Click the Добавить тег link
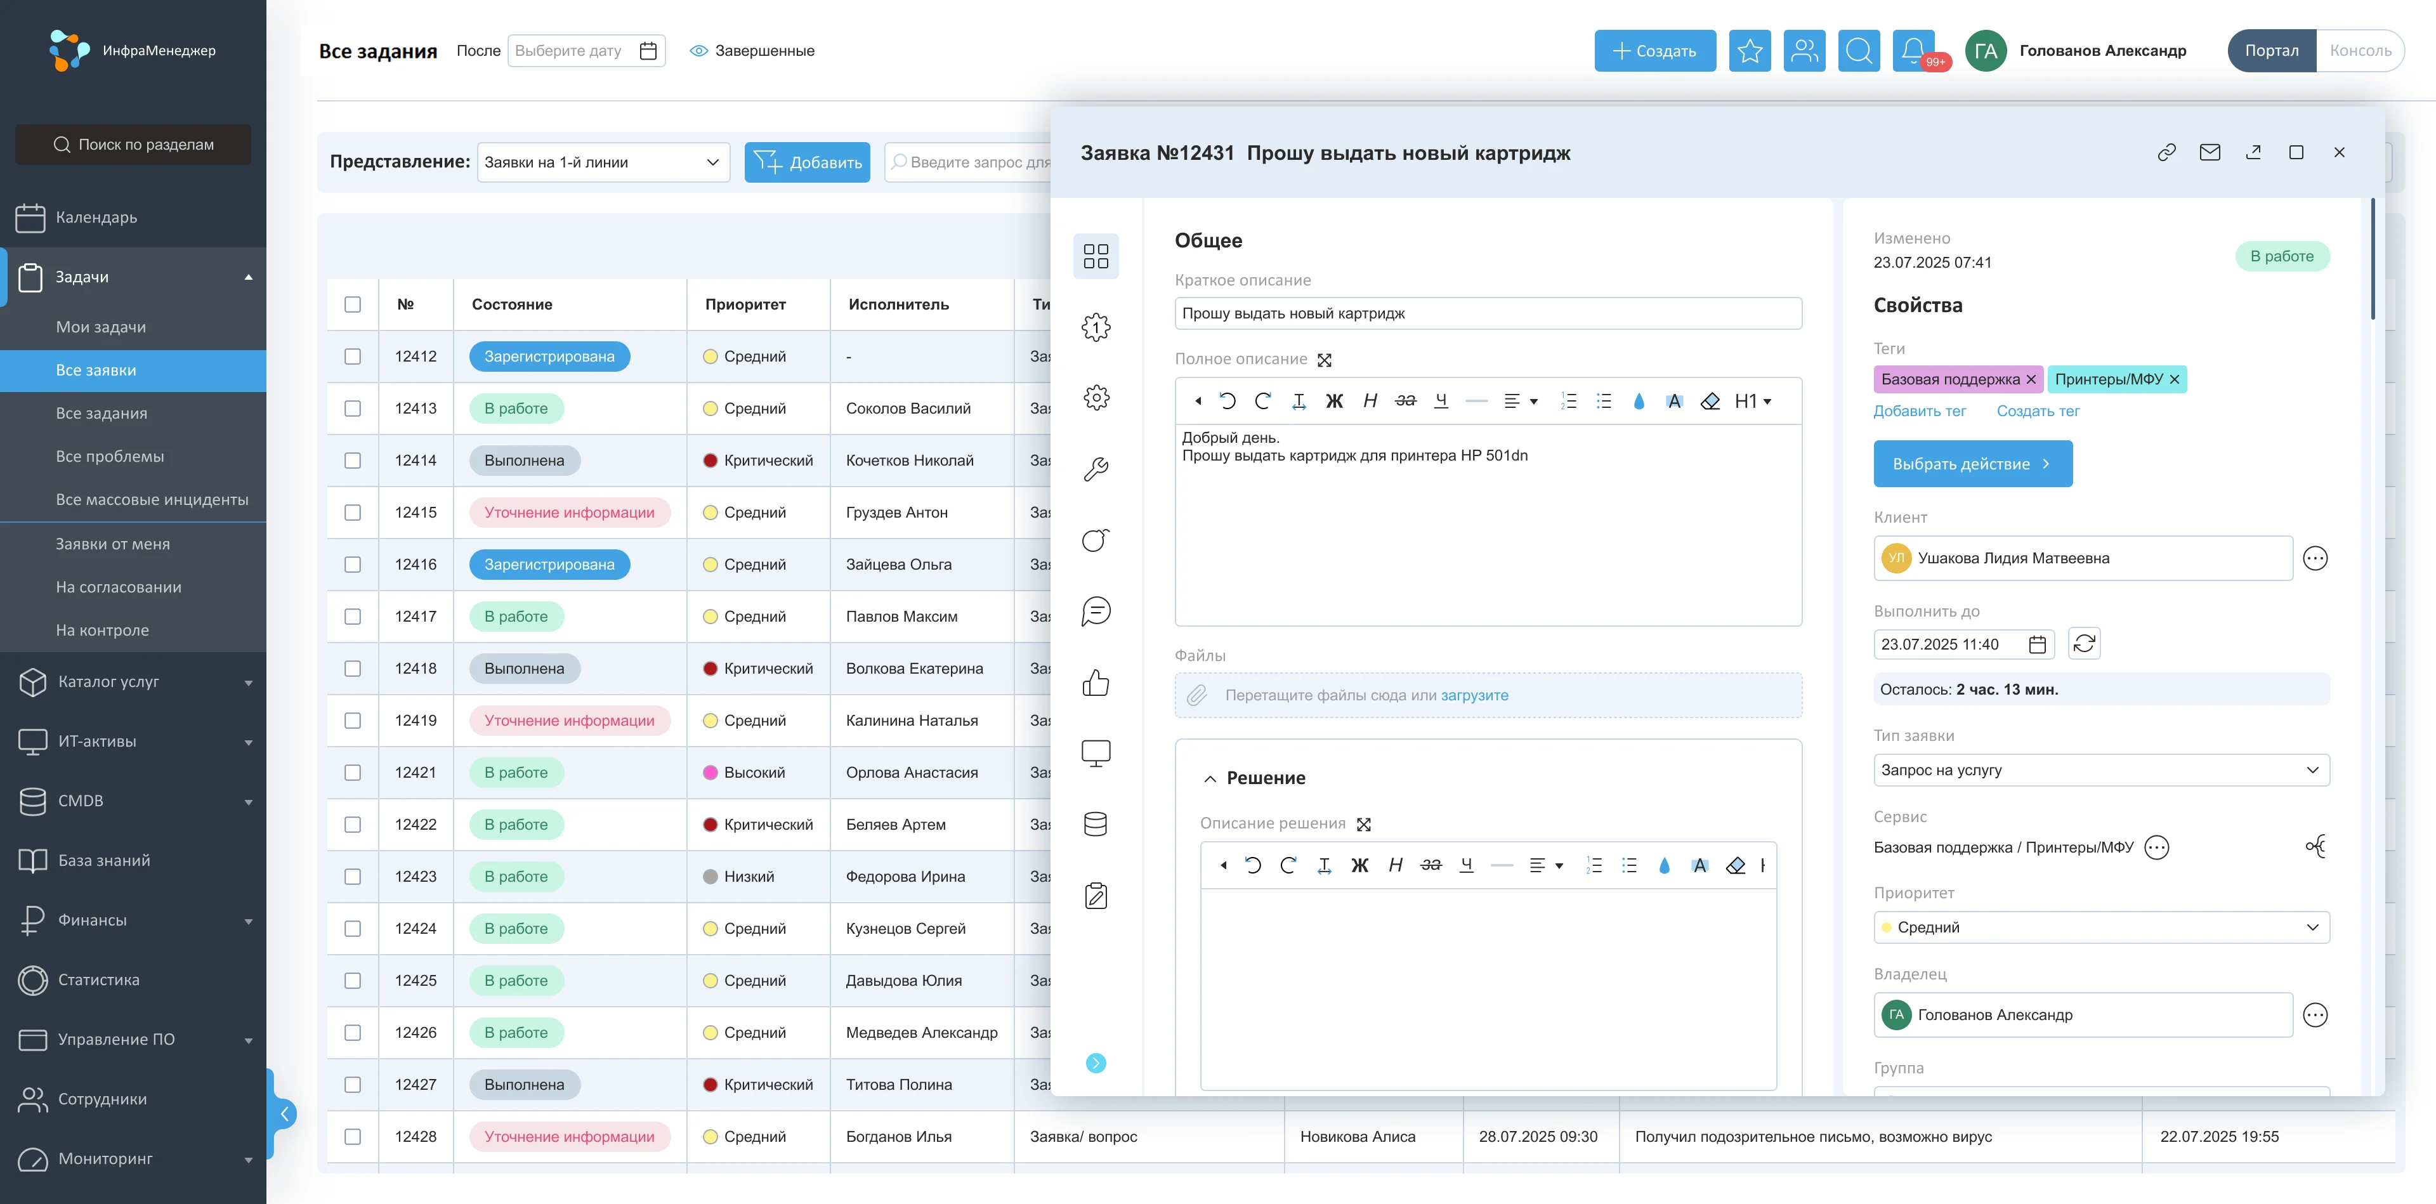The height and width of the screenshot is (1204, 2436). pyautogui.click(x=1919, y=410)
